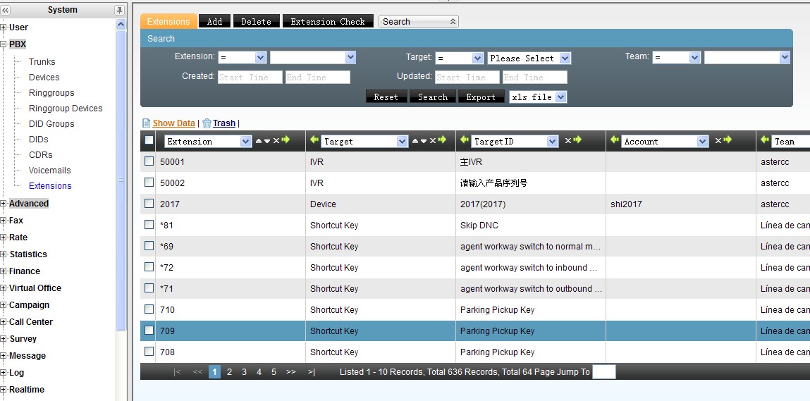Sort the Target column descending
This screenshot has width=810, height=401.
pyautogui.click(x=424, y=141)
